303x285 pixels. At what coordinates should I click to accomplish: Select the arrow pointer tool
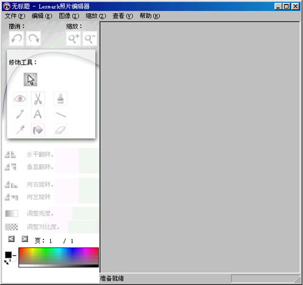[x=30, y=79]
